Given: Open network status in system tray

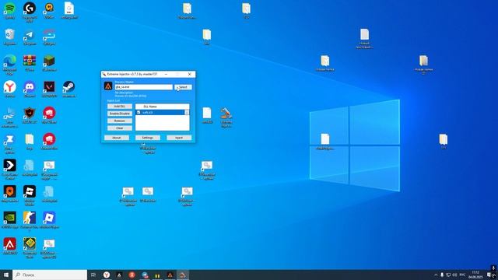Looking at the screenshot, I should pos(448,275).
